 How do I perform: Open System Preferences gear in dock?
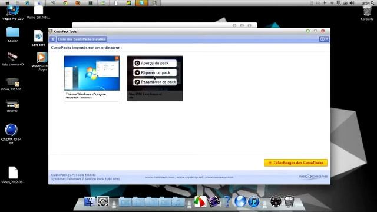point(103,201)
